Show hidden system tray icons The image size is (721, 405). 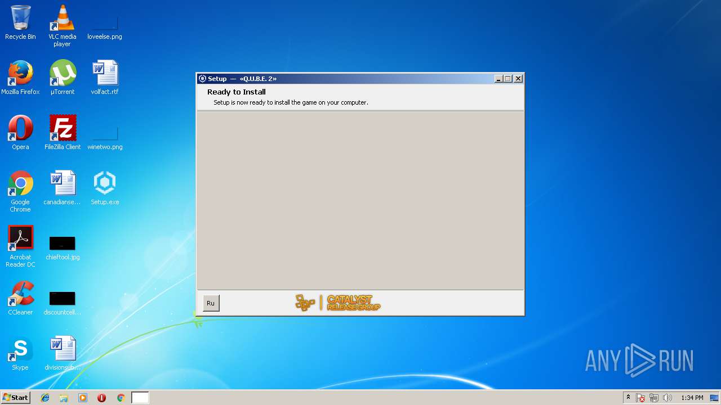pyautogui.click(x=628, y=398)
